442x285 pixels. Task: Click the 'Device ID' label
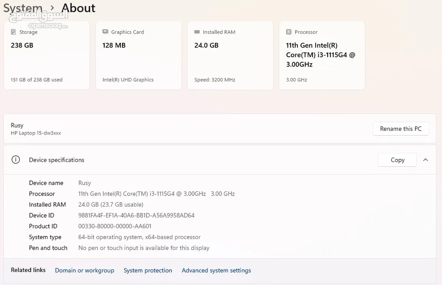42,215
